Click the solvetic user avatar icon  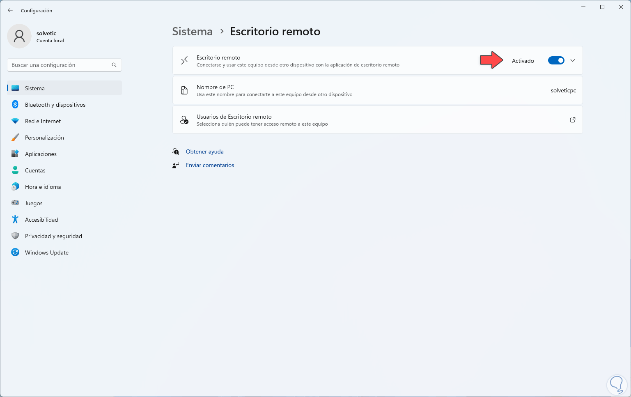(x=19, y=36)
